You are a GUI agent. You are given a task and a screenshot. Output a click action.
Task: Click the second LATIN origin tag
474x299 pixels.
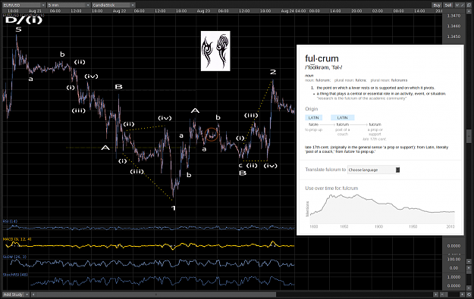[342, 117]
